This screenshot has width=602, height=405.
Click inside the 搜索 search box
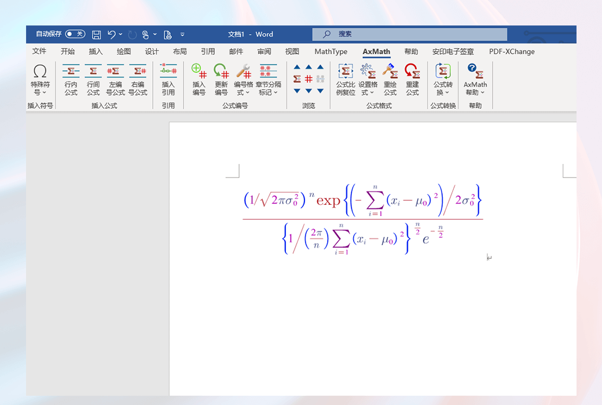409,34
